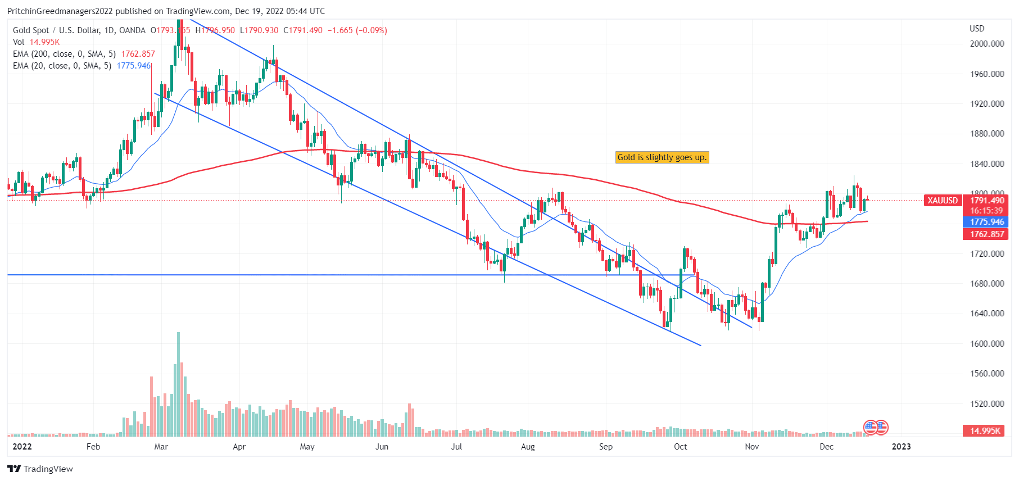Click the 1520.000 price axis label
Viewport: 1019px width, 481px height.
pyautogui.click(x=987, y=404)
